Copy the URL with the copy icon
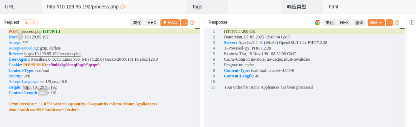 pyautogui.click(x=123, y=7)
